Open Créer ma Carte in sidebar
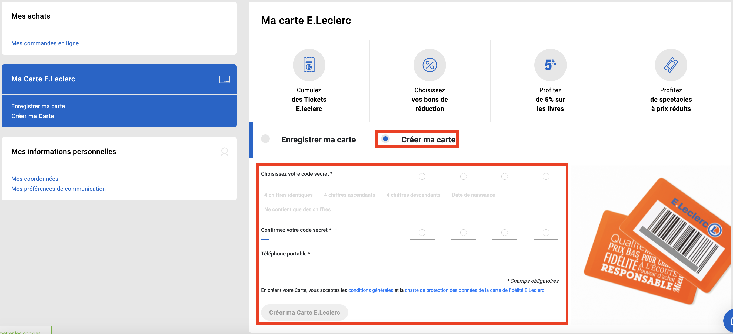Viewport: 733px width, 334px height. 33,116
